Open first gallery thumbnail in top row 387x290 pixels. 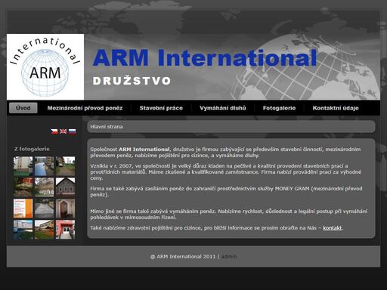(23, 166)
